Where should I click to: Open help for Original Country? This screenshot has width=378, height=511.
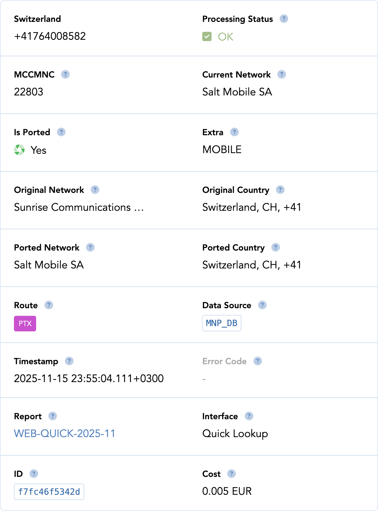coord(281,190)
